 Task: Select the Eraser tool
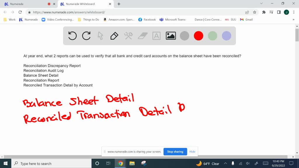pos(142,36)
